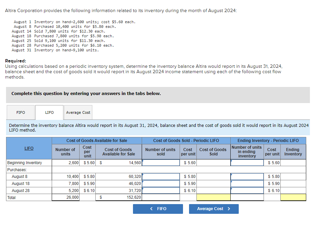This screenshot has height=239, width=321.
Task: Click the total units in ending inventory cell
Action: pos(247,197)
